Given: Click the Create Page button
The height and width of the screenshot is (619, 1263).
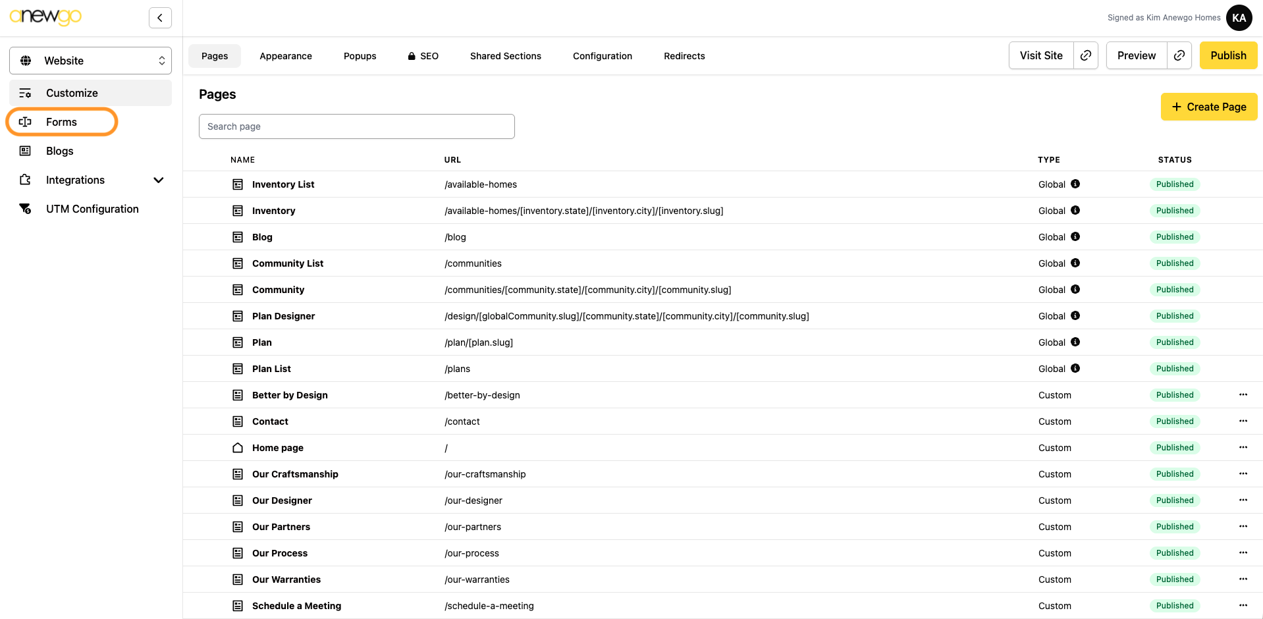Looking at the screenshot, I should tap(1208, 107).
